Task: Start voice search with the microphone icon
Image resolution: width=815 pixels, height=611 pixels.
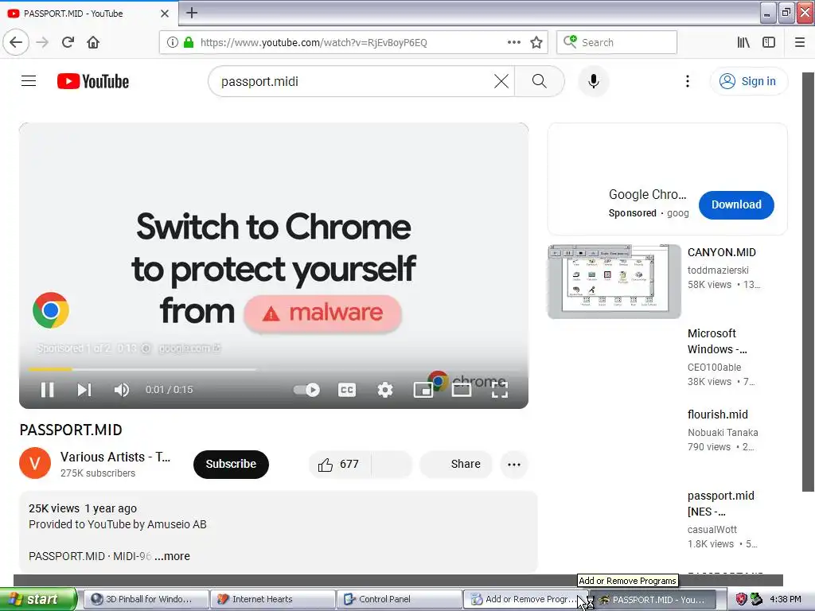Action: click(593, 82)
